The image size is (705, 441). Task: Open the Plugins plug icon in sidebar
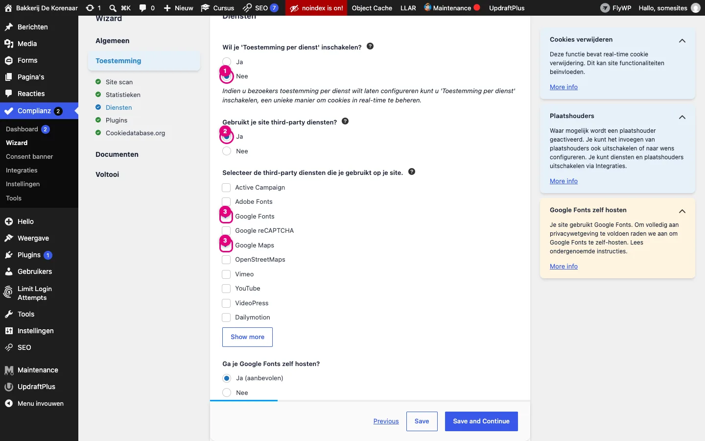pos(9,255)
